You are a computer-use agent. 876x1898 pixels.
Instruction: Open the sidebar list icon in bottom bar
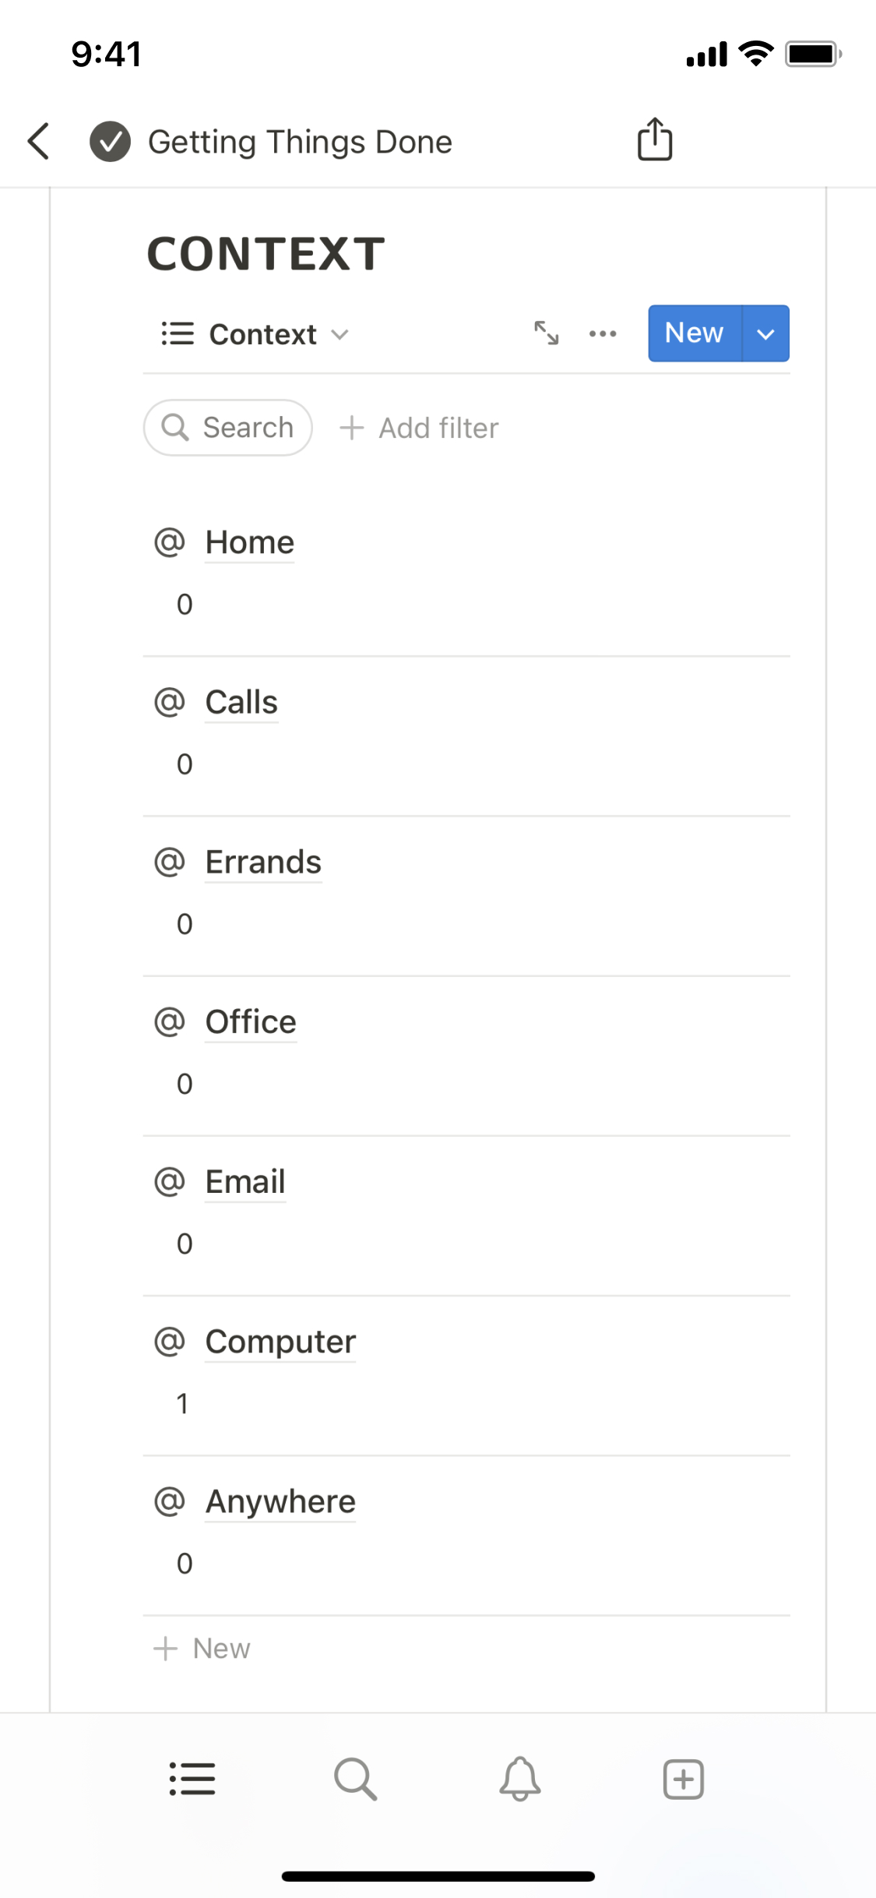pyautogui.click(x=192, y=1779)
